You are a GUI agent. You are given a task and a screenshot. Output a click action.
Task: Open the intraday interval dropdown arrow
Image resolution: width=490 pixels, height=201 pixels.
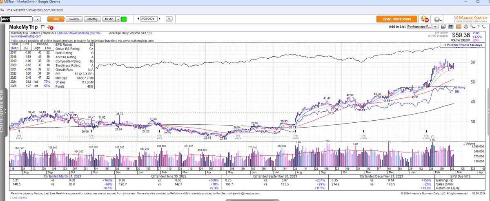[118, 19]
